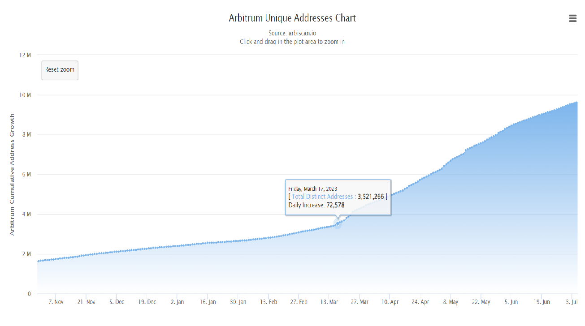Click the highlighted March 17 data point
585x326 pixels.
coord(338,223)
